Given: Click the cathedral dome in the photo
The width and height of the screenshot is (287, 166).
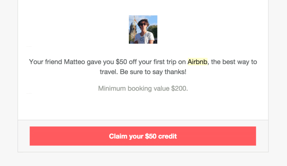Looking at the screenshot, I should [133, 23].
